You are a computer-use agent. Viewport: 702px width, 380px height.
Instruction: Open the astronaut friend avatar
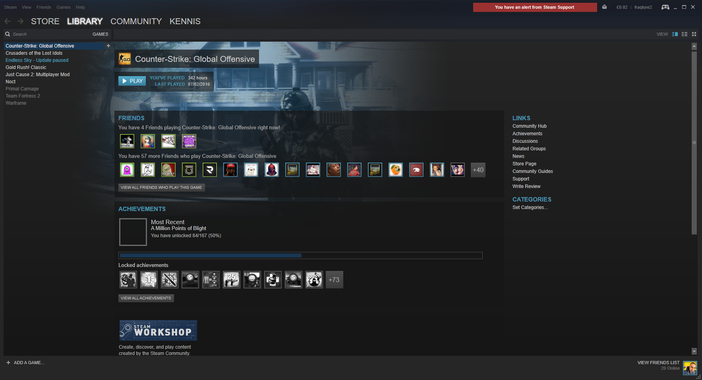tap(127, 141)
